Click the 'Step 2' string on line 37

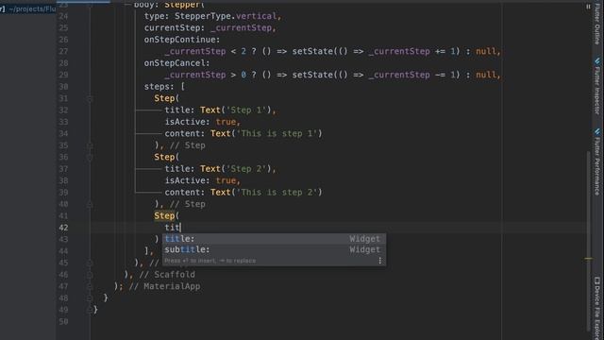(x=245, y=169)
